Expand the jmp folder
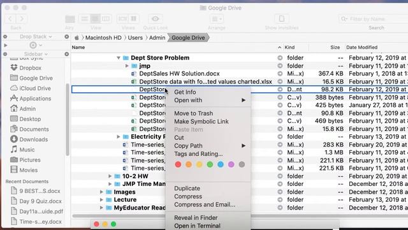Image resolution: width=408 pixels, height=230 pixels. tap(127, 66)
